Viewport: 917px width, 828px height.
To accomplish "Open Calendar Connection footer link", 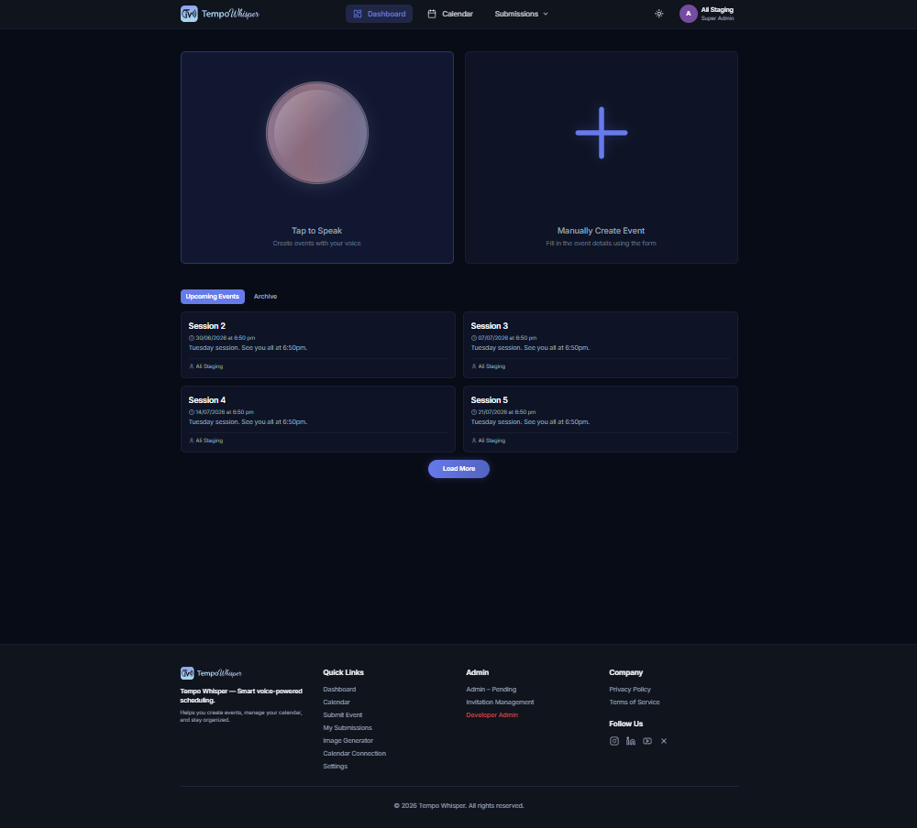I will point(354,754).
